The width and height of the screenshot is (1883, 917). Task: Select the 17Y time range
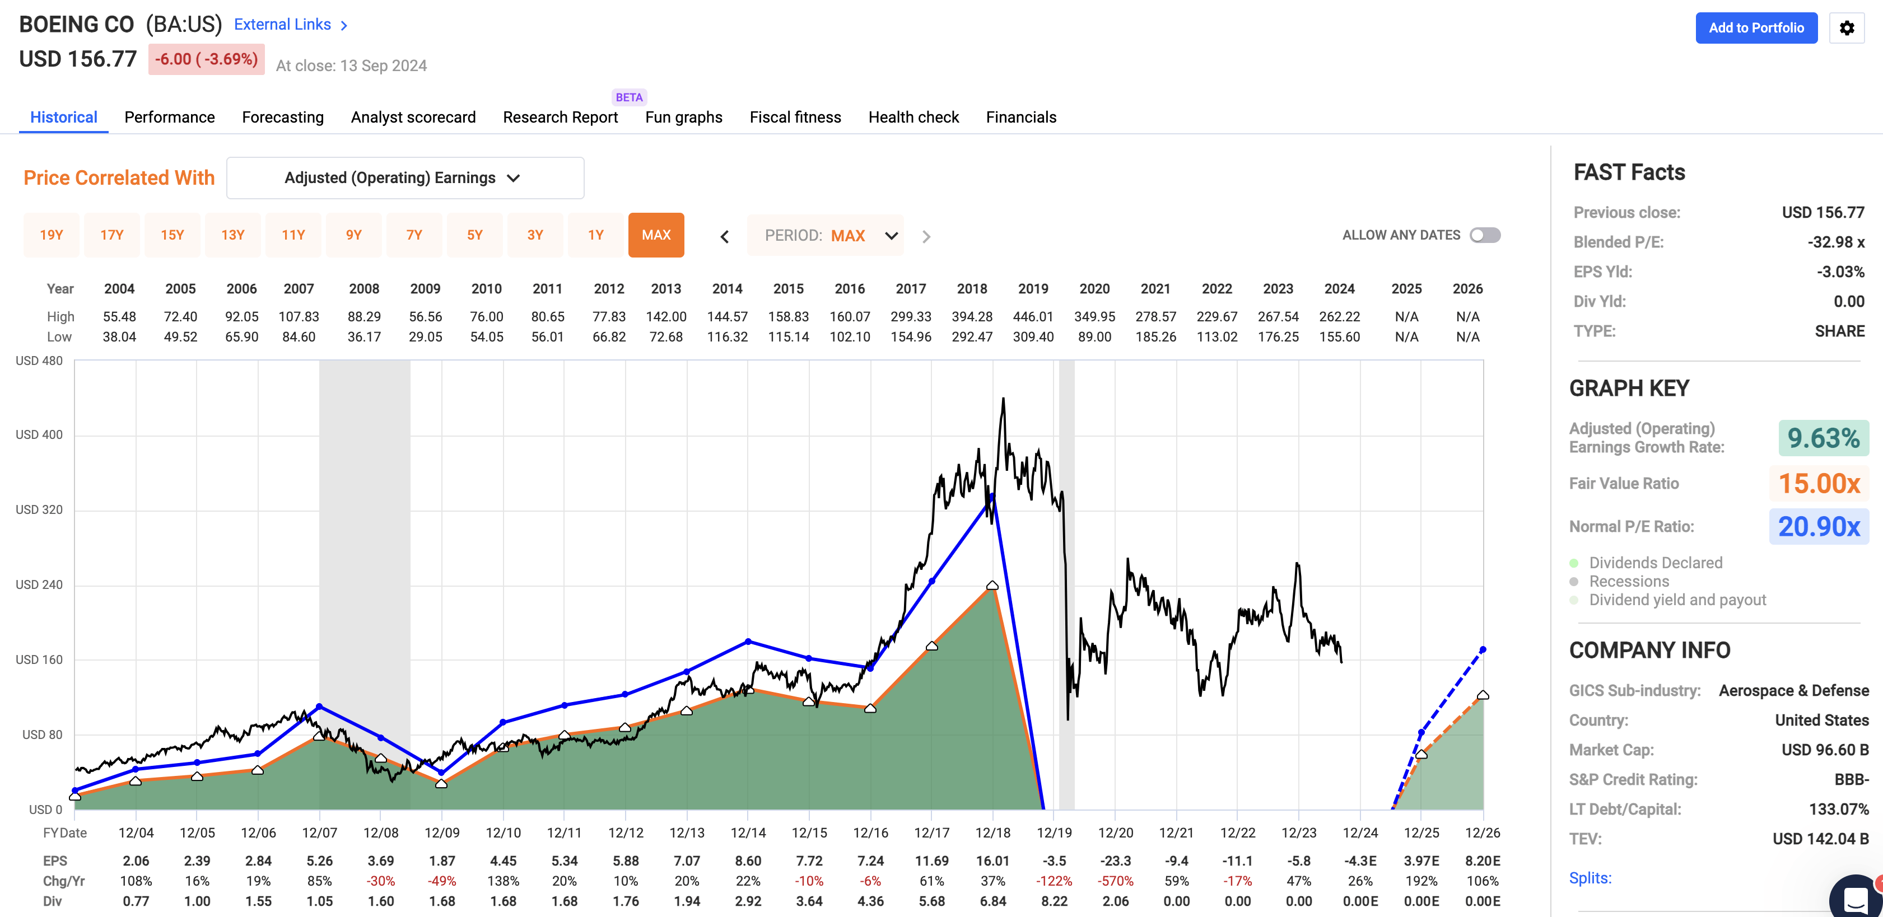[112, 235]
